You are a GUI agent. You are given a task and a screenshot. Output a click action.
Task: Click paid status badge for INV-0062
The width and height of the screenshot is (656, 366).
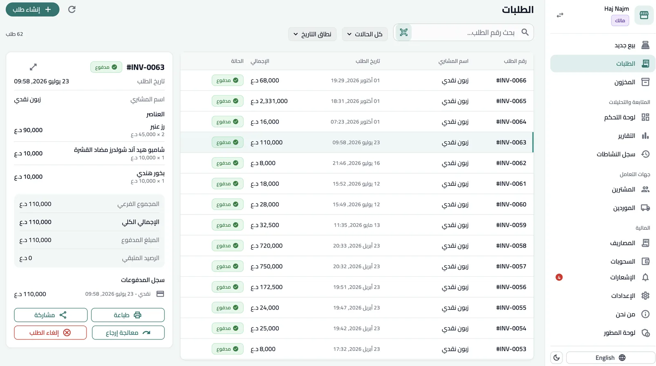pyautogui.click(x=228, y=163)
